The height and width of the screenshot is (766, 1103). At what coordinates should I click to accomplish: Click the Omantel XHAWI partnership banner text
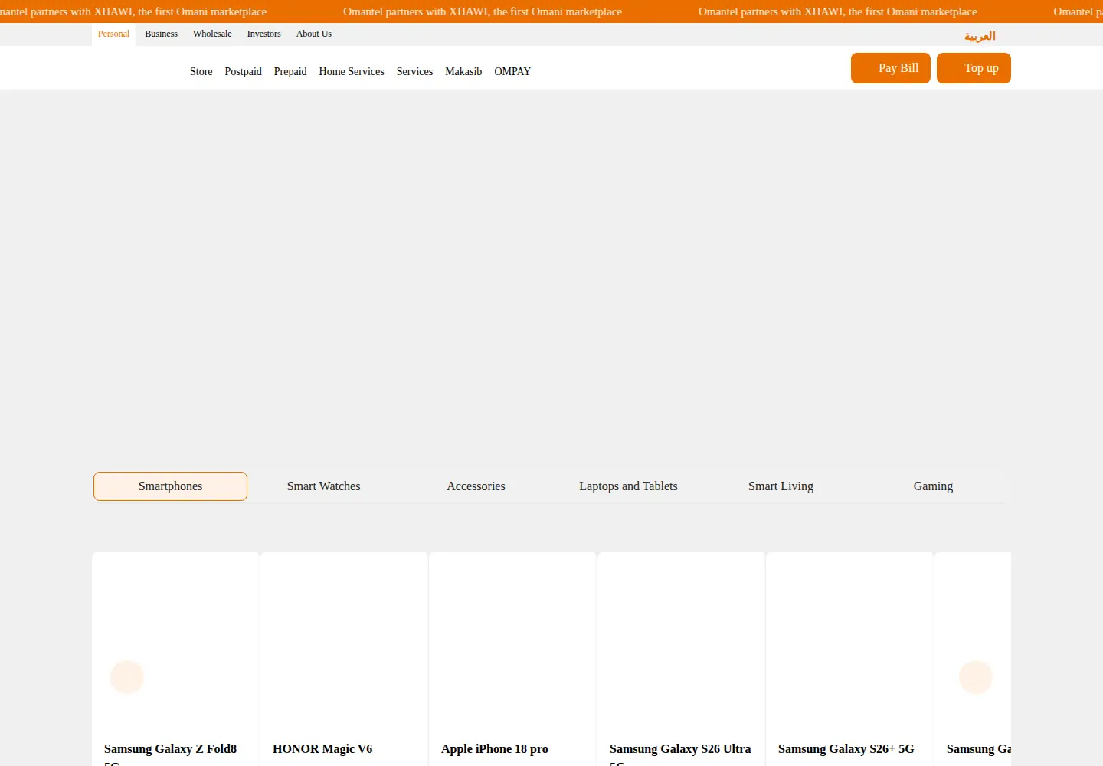483,11
